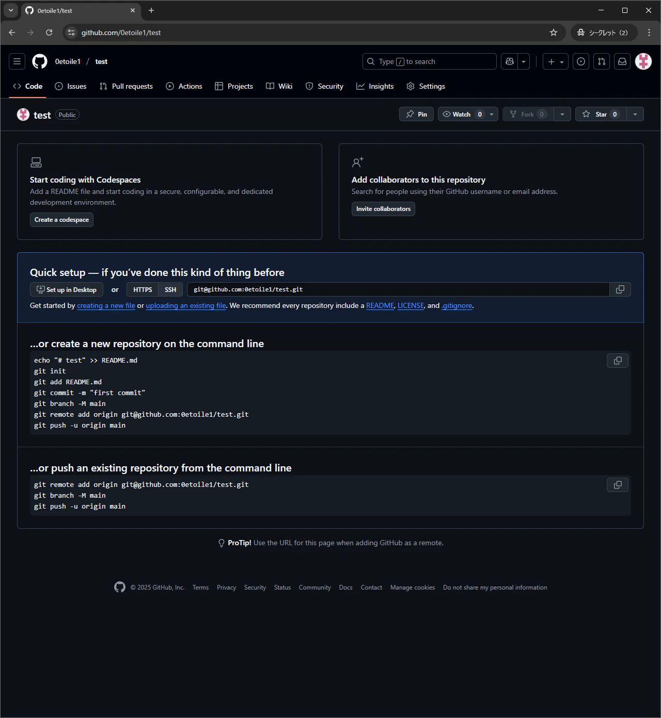
Task: Close the 0etoile1/test browser tab
Action: coord(133,10)
